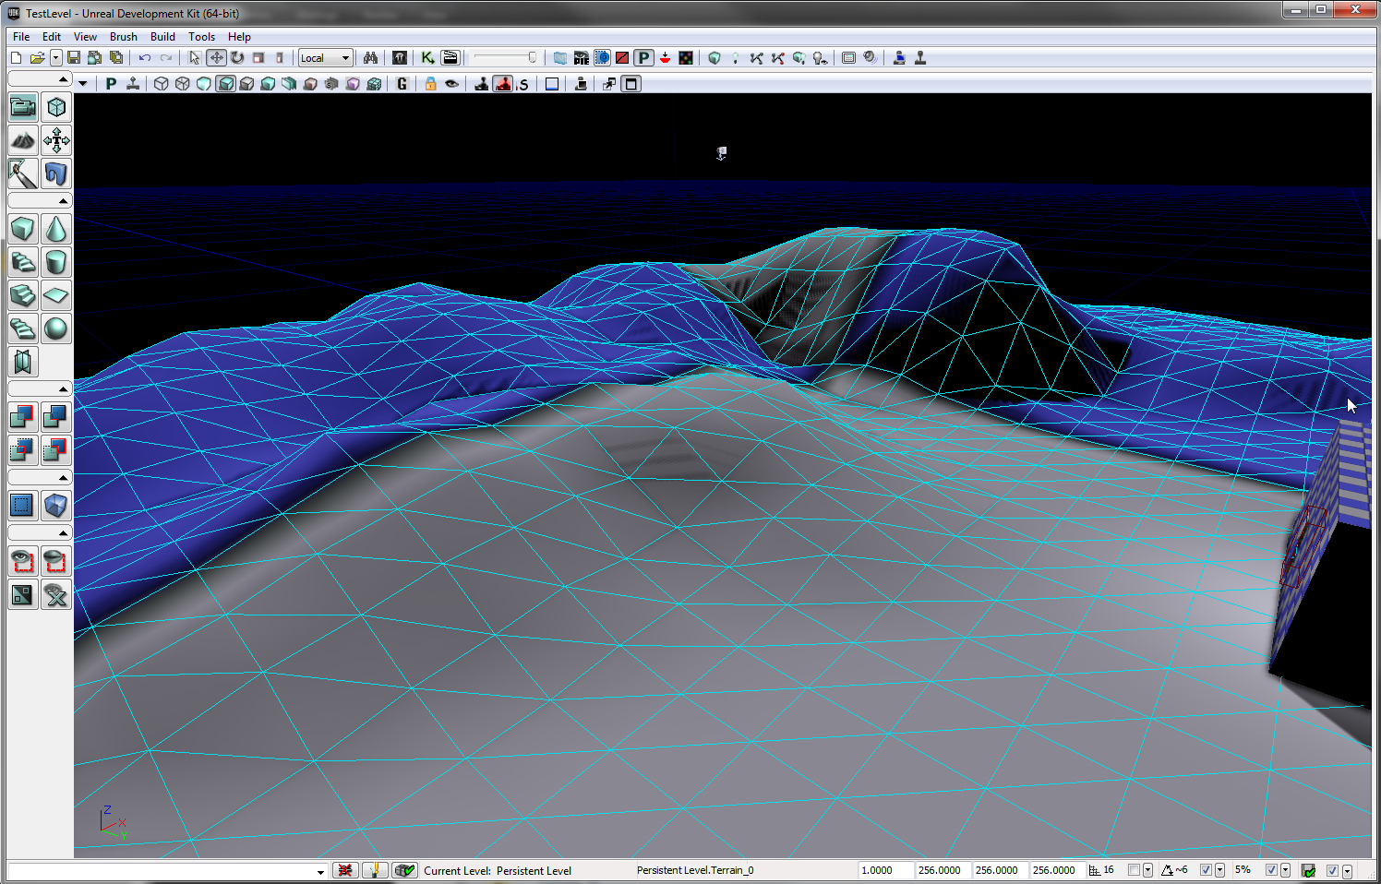Collapse the Modes section of toolbox
The height and width of the screenshot is (884, 1381).
40,79
